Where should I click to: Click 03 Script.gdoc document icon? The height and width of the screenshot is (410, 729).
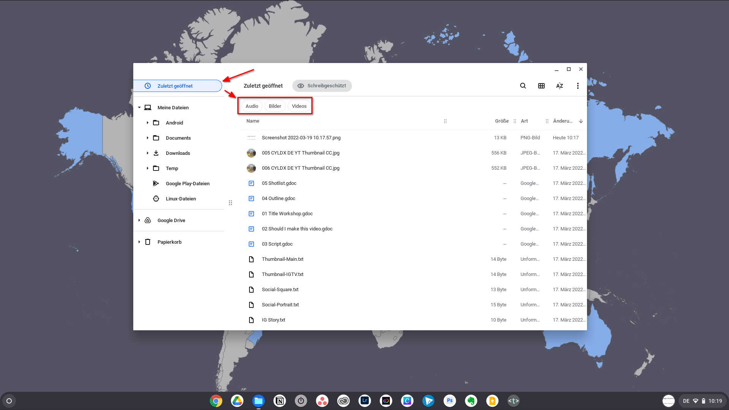point(251,244)
